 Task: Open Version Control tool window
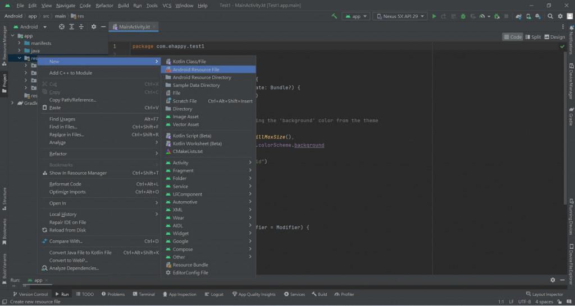[30, 294]
